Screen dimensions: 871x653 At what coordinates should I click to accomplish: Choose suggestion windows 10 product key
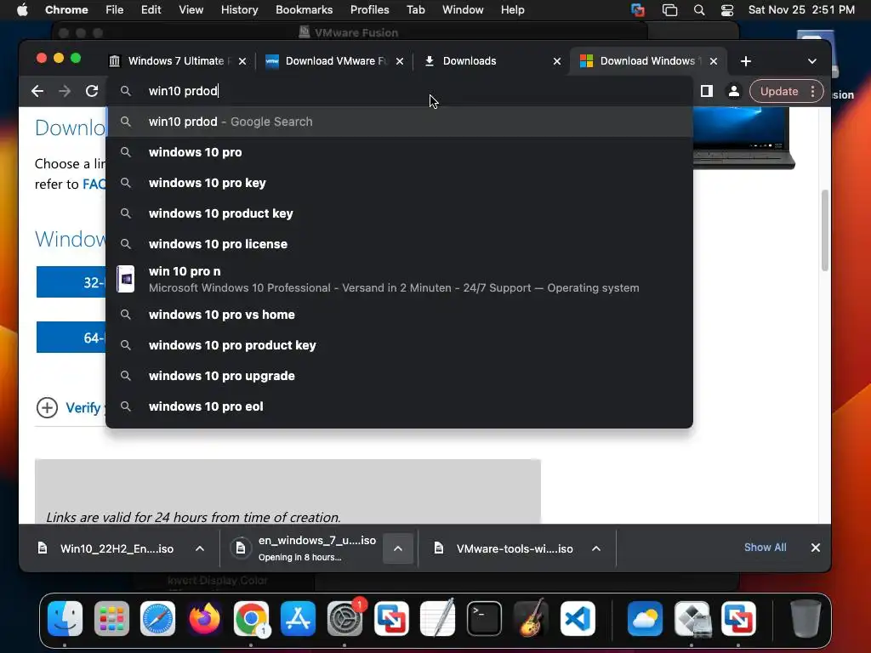click(400, 213)
